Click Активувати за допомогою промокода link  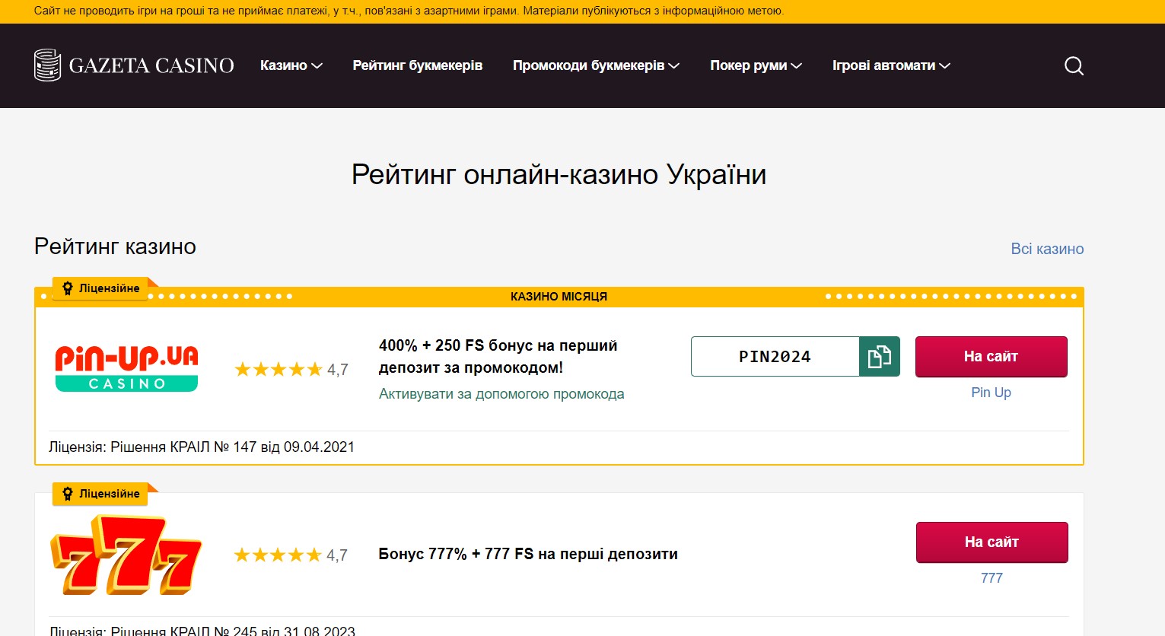tap(501, 394)
